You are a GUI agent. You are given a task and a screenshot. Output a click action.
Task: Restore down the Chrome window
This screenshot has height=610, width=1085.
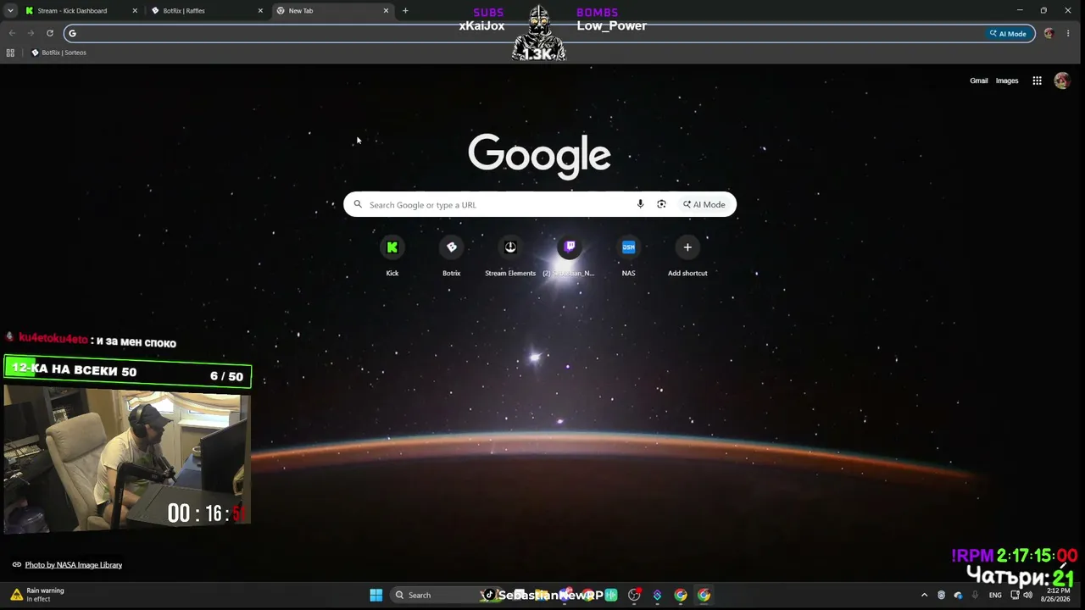[x=1043, y=10]
